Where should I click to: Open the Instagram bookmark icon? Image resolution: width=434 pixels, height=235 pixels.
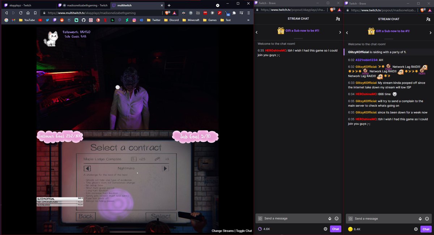(x=134, y=20)
